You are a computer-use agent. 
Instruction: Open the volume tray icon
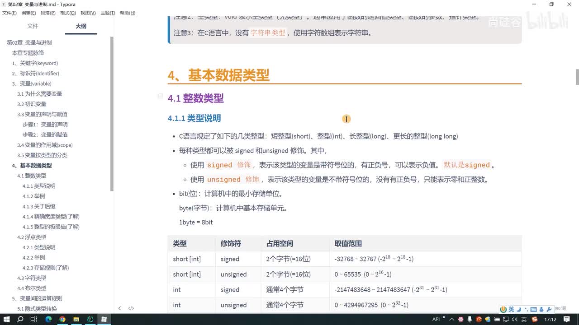(x=515, y=320)
